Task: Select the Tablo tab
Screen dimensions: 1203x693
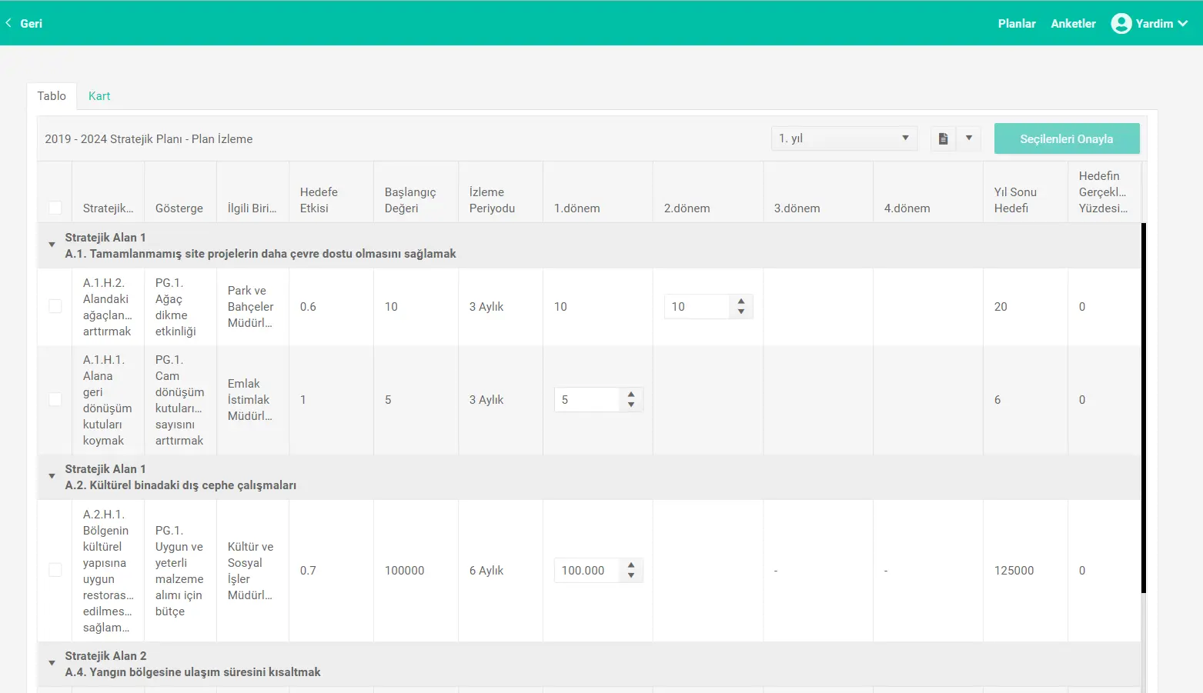Action: point(52,96)
